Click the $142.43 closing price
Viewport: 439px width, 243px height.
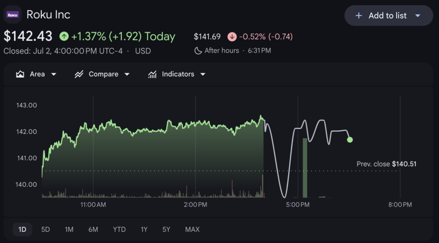[28, 36]
